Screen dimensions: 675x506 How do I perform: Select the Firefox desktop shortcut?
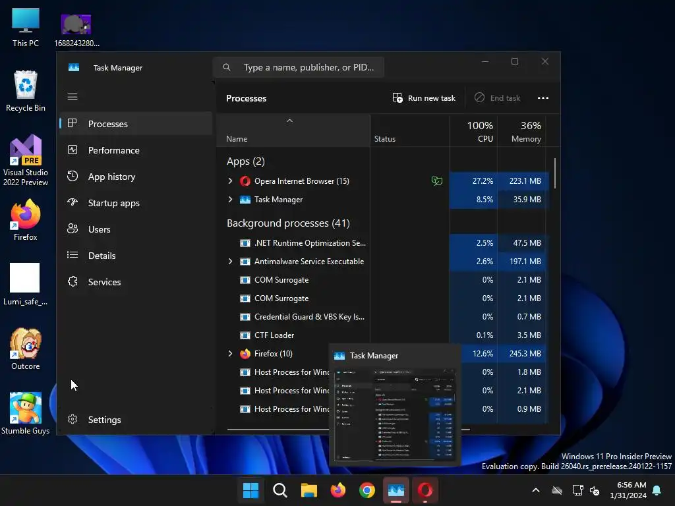point(26,219)
